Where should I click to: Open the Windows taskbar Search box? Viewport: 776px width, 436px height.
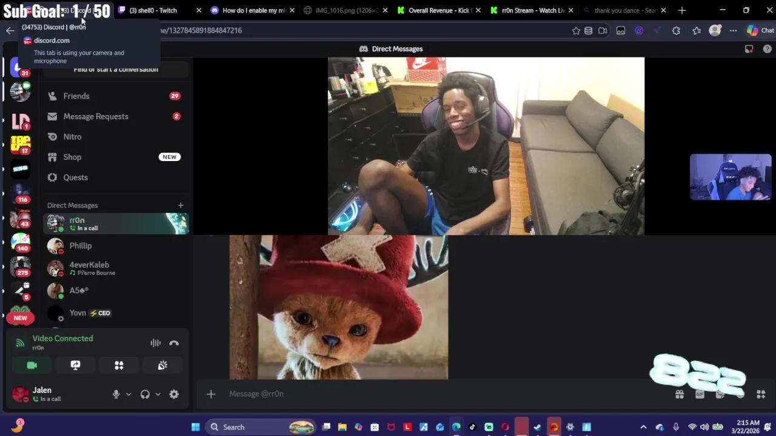click(x=259, y=427)
